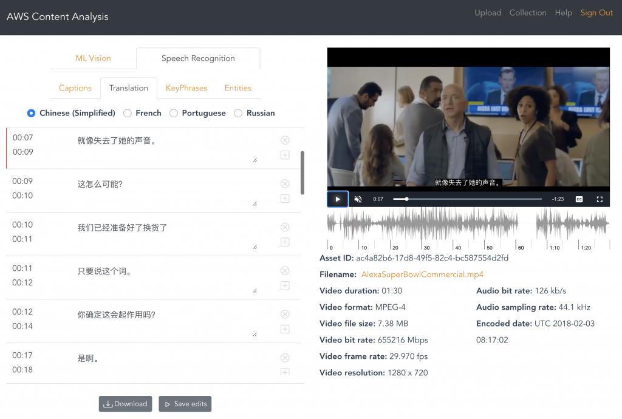Open the KeyPhrases tab

click(186, 88)
